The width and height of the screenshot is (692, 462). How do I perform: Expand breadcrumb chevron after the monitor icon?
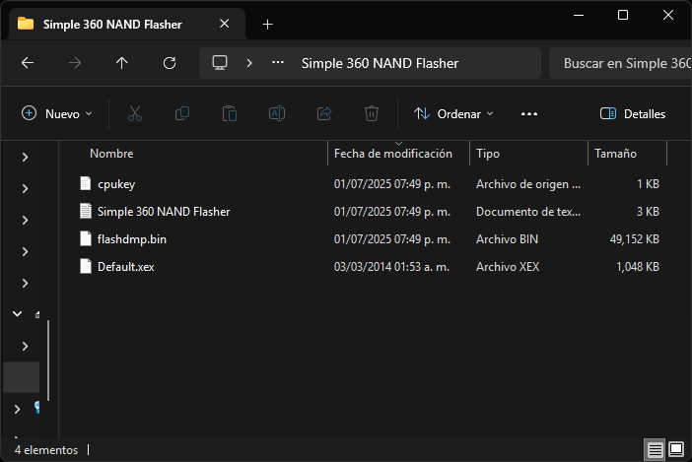[249, 63]
